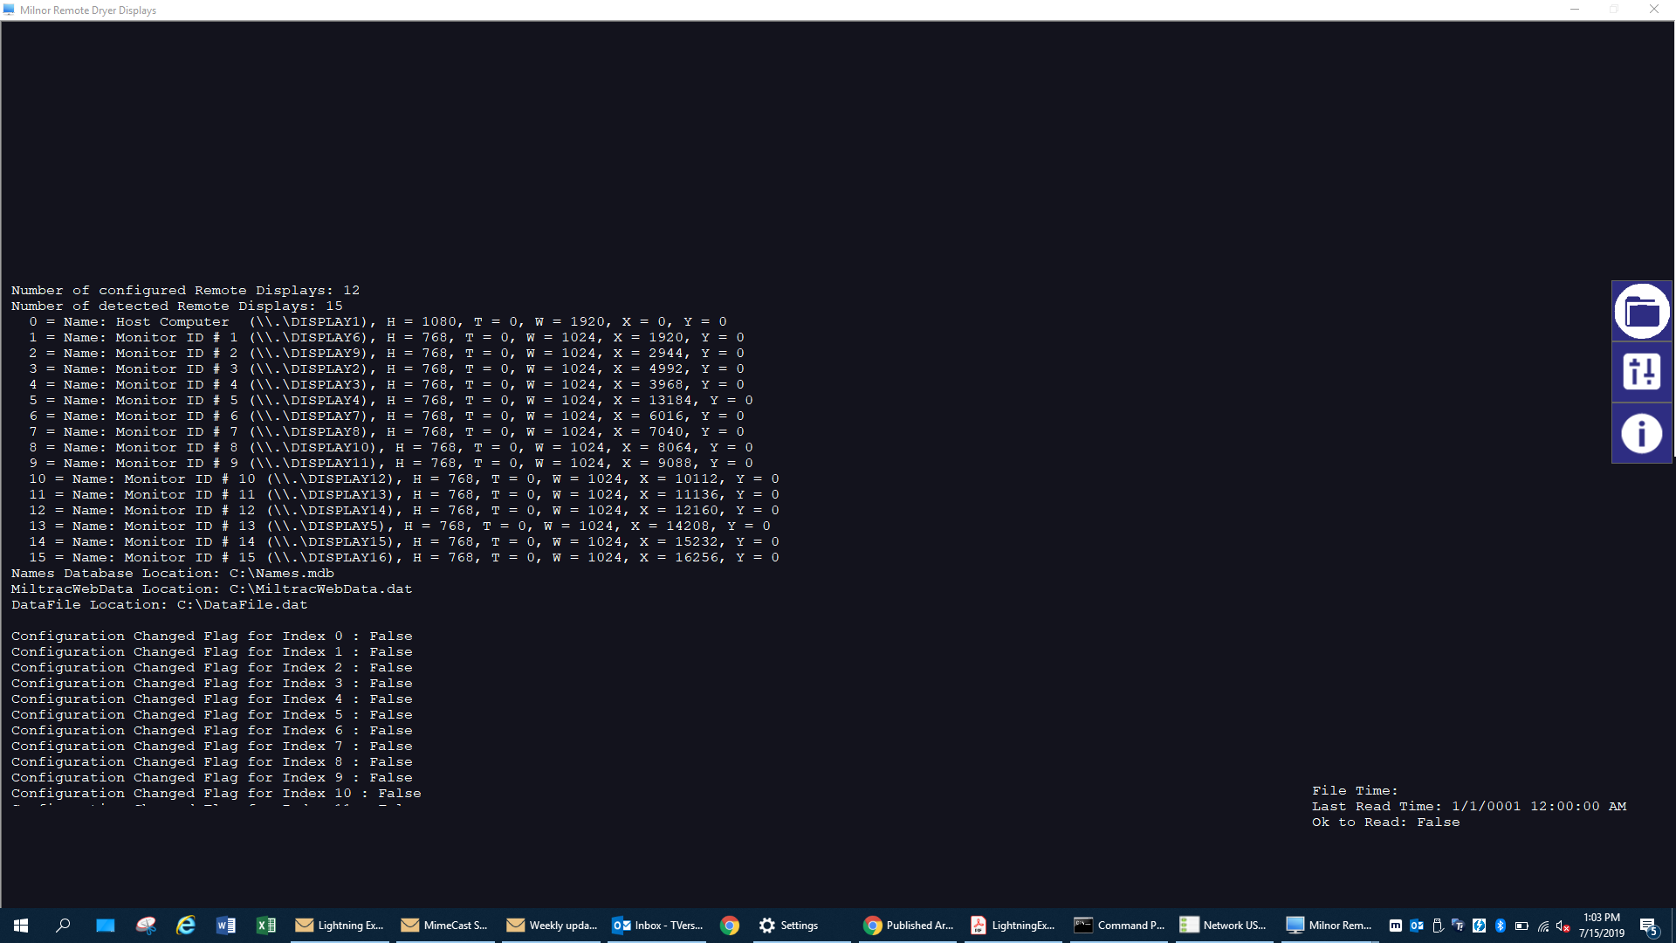Switch to Milnor Rem... taskbar button
This screenshot has height=943, width=1676.
point(1330,926)
